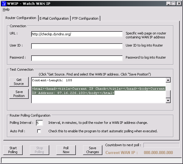Click the WWIP app icon in title bar
183x164 pixels.
(4, 4)
